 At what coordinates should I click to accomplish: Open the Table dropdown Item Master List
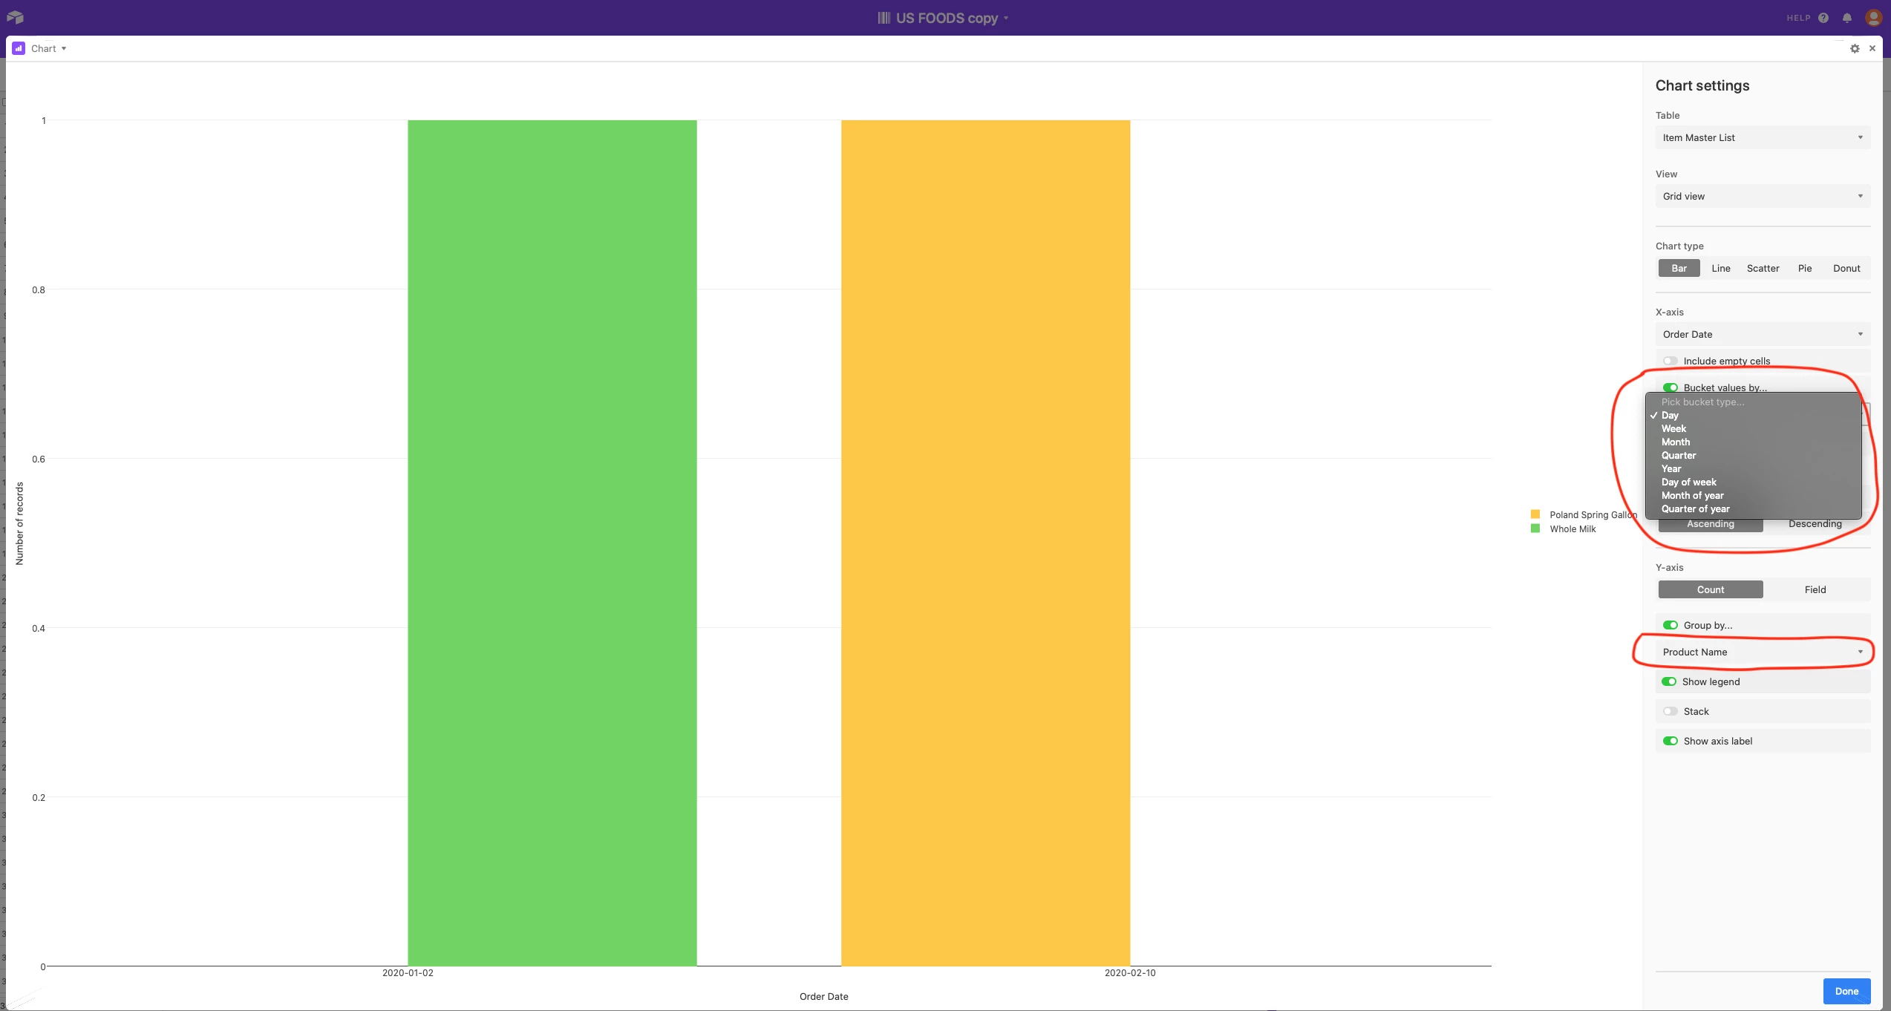click(x=1762, y=137)
